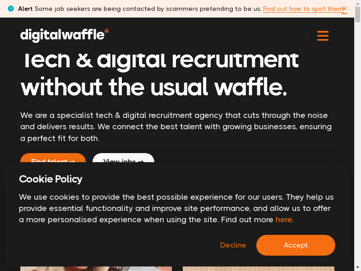Click the teal alert info icon
The width and height of the screenshot is (361, 271).
click(x=11, y=9)
